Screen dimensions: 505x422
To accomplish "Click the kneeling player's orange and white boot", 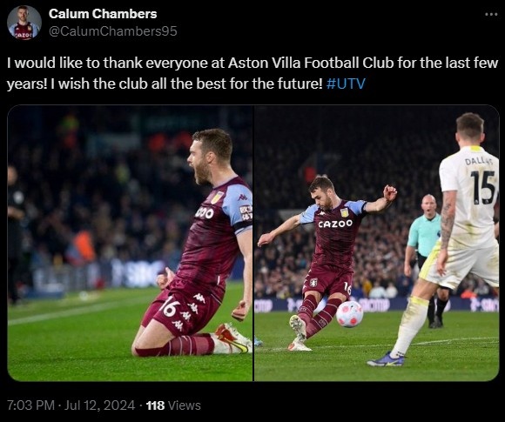I will (x=234, y=338).
